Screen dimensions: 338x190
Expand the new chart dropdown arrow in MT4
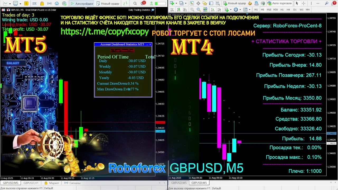coord(176,3)
